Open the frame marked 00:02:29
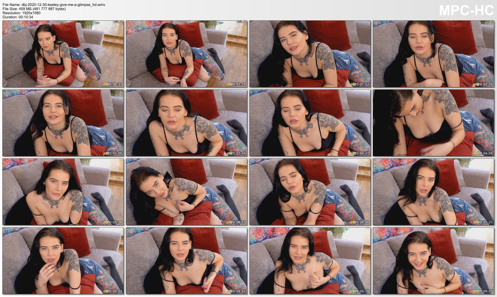The height and width of the screenshot is (297, 497). point(433,54)
